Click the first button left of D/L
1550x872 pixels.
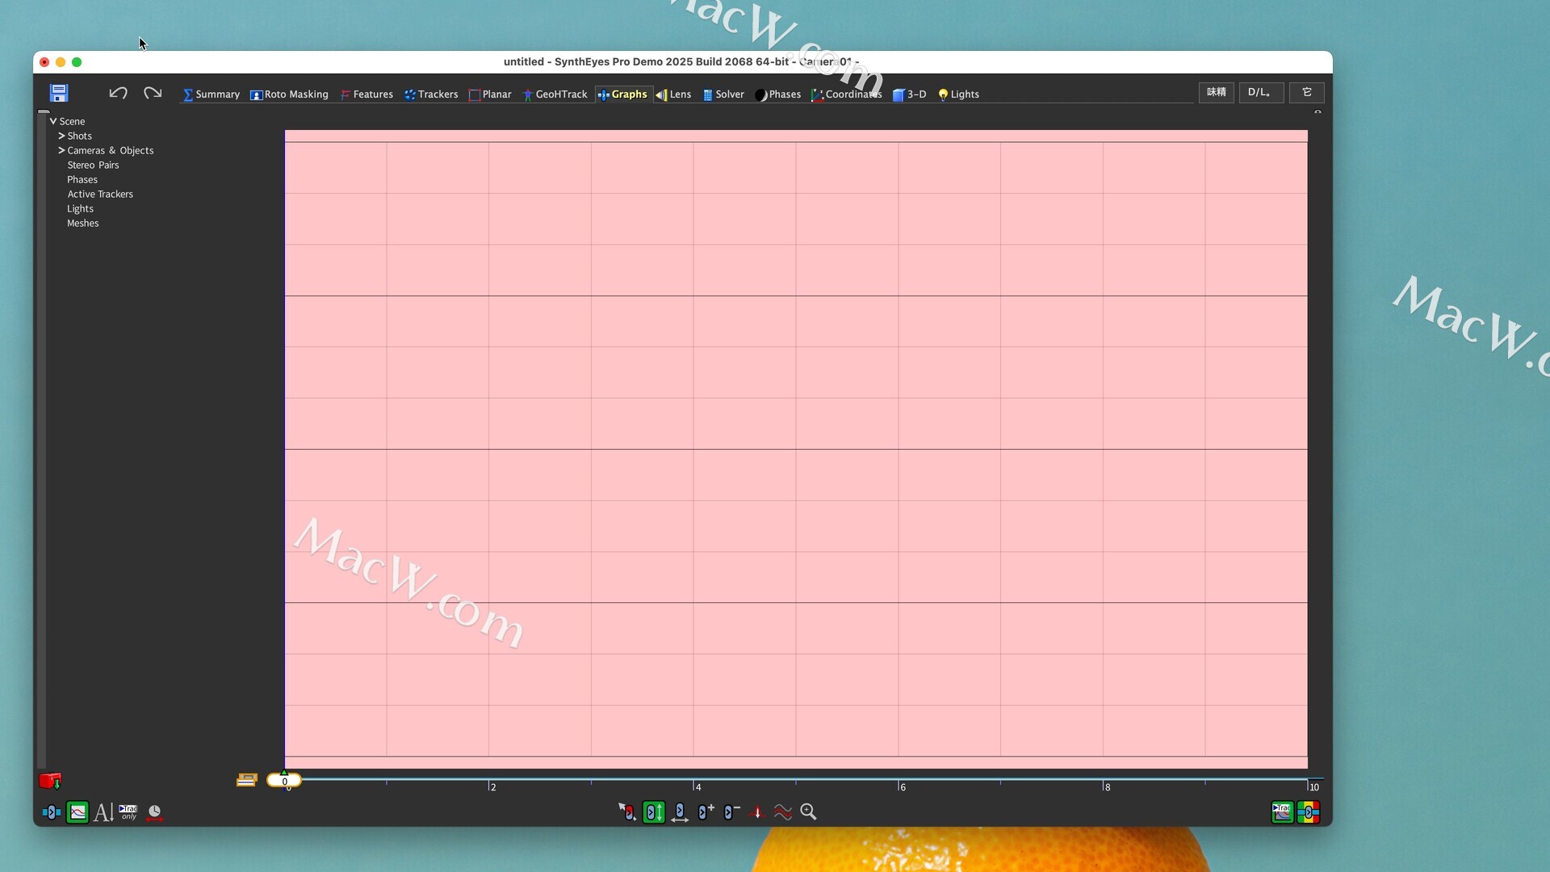[x=1216, y=93]
